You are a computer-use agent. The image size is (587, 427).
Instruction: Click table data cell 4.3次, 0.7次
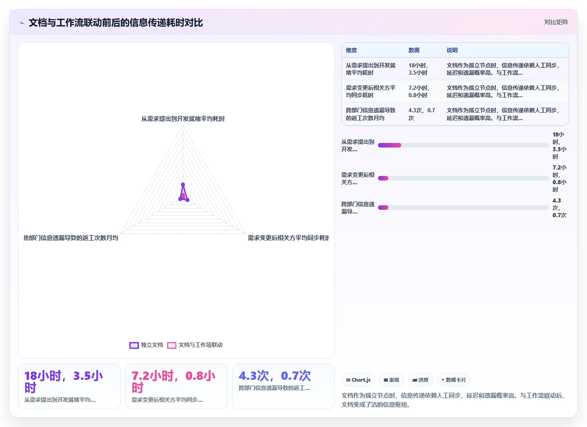[x=422, y=114]
